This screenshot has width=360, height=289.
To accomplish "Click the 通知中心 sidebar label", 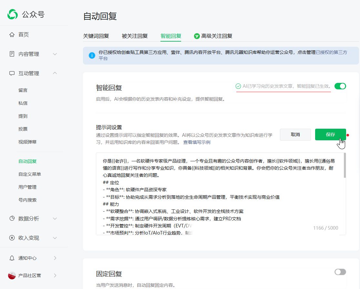I will click(x=27, y=258).
